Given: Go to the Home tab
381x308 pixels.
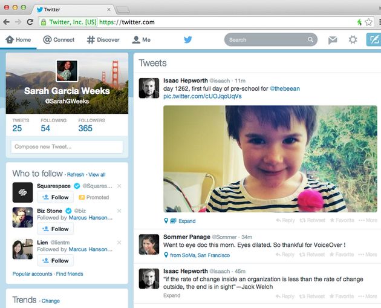Looking at the screenshot, I should [x=18, y=40].
